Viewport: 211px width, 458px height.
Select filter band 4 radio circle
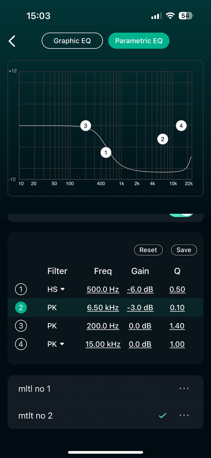[21, 344]
